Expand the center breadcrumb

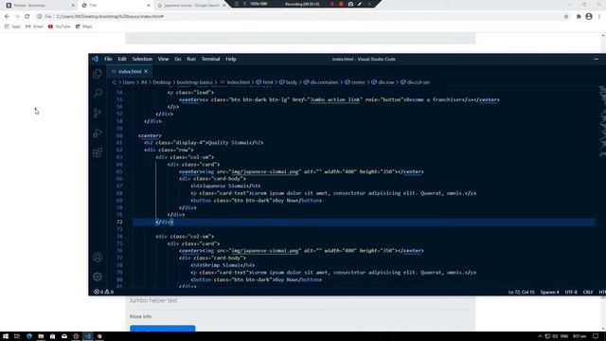(x=355, y=82)
